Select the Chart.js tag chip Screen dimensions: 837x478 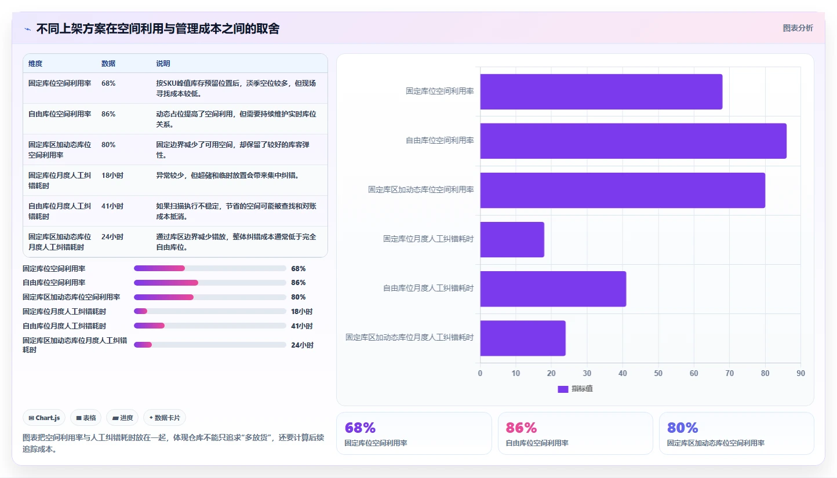tap(44, 418)
